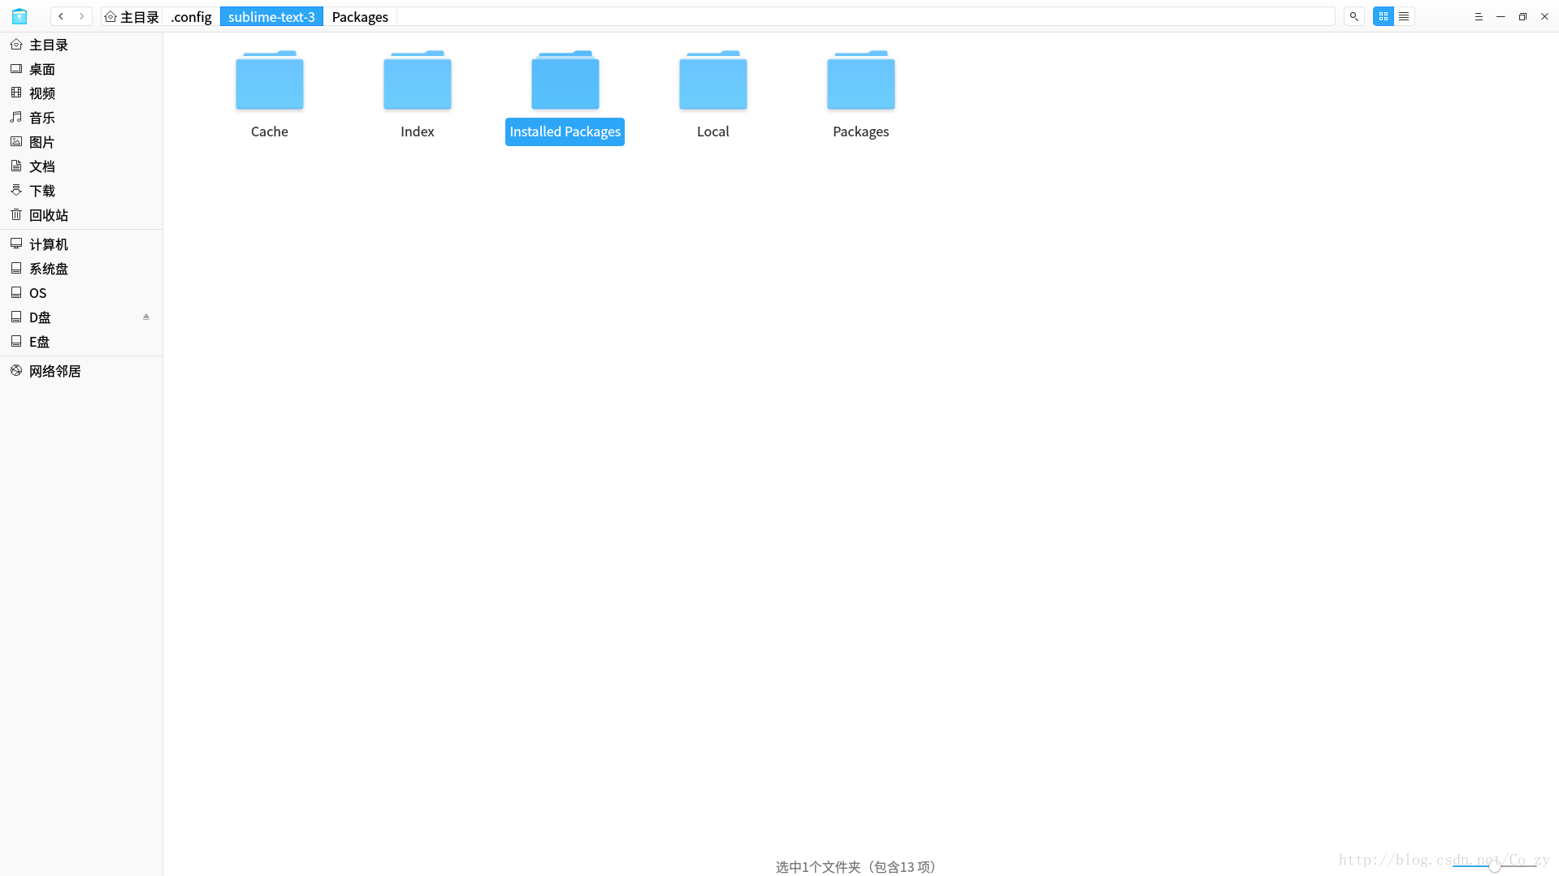1559x876 pixels.
Task: Switch to icon grid view
Action: click(x=1383, y=16)
